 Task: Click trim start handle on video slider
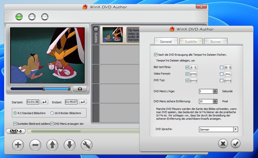pos(44,89)
